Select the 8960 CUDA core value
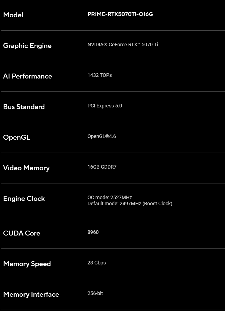Viewport: 225px width, 311px height. click(93, 232)
